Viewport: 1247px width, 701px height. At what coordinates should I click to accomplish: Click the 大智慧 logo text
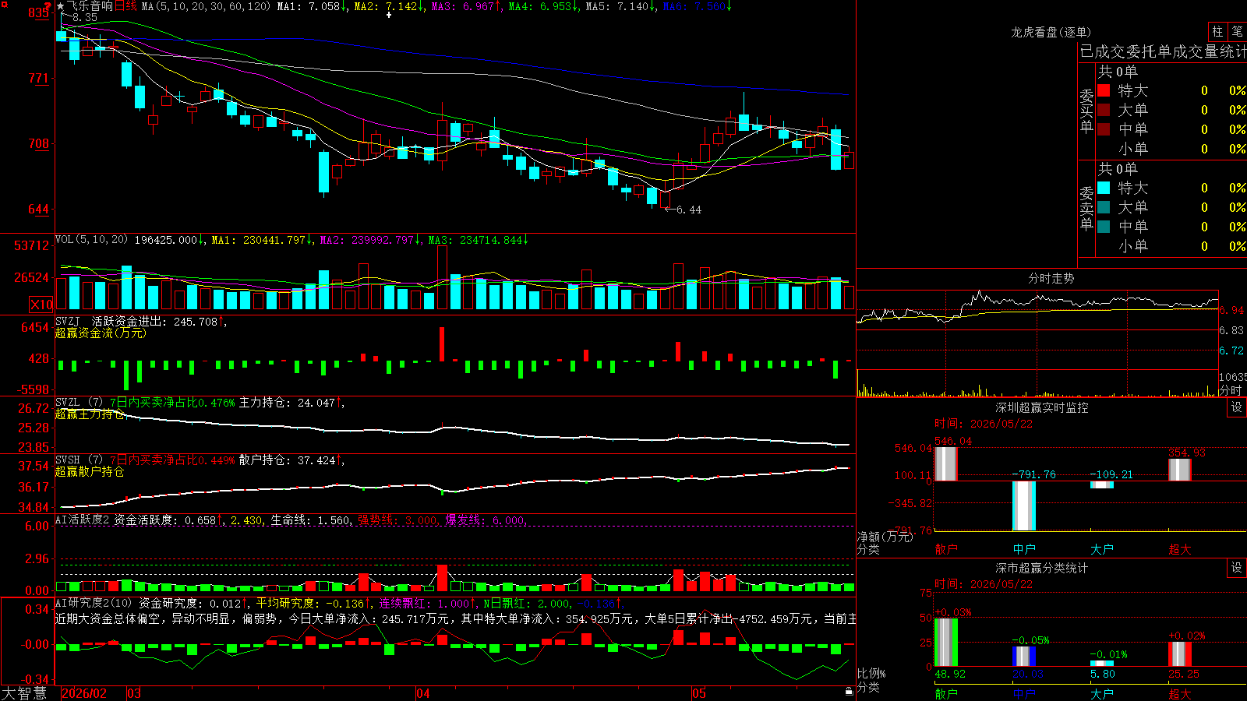24,693
